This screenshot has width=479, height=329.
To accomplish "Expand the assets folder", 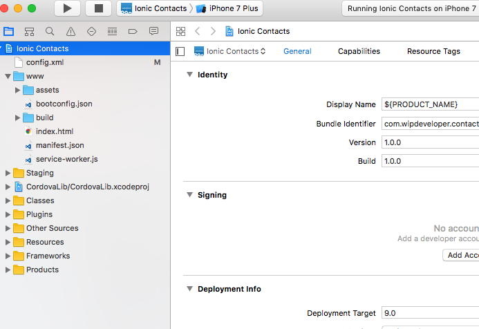I will pyautogui.click(x=17, y=90).
